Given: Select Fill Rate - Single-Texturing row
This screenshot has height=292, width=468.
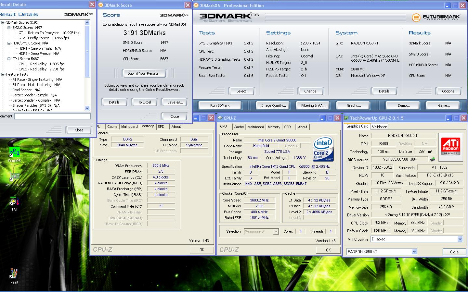Looking at the screenshot, I should point(37,79).
